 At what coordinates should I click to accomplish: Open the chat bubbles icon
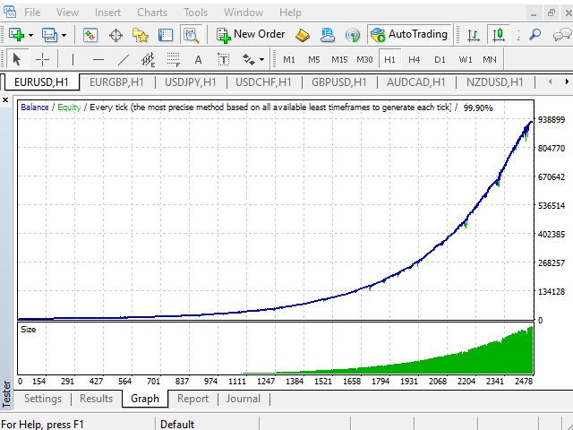pos(561,36)
